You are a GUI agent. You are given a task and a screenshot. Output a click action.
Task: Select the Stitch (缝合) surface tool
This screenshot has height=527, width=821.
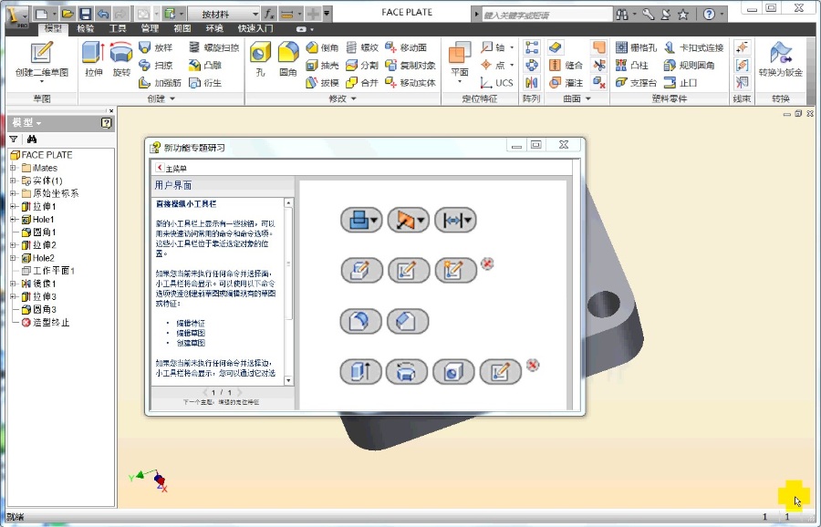pyautogui.click(x=566, y=65)
